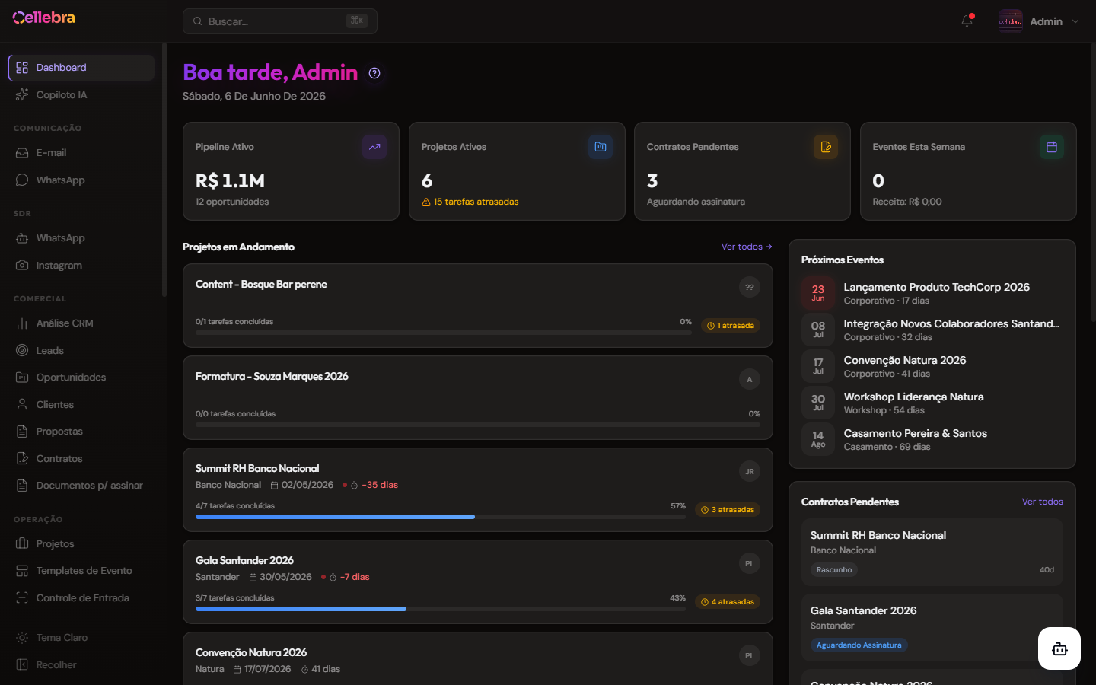Click the PL avatar on Convenção Natura project
1096x685 pixels.
click(x=750, y=656)
